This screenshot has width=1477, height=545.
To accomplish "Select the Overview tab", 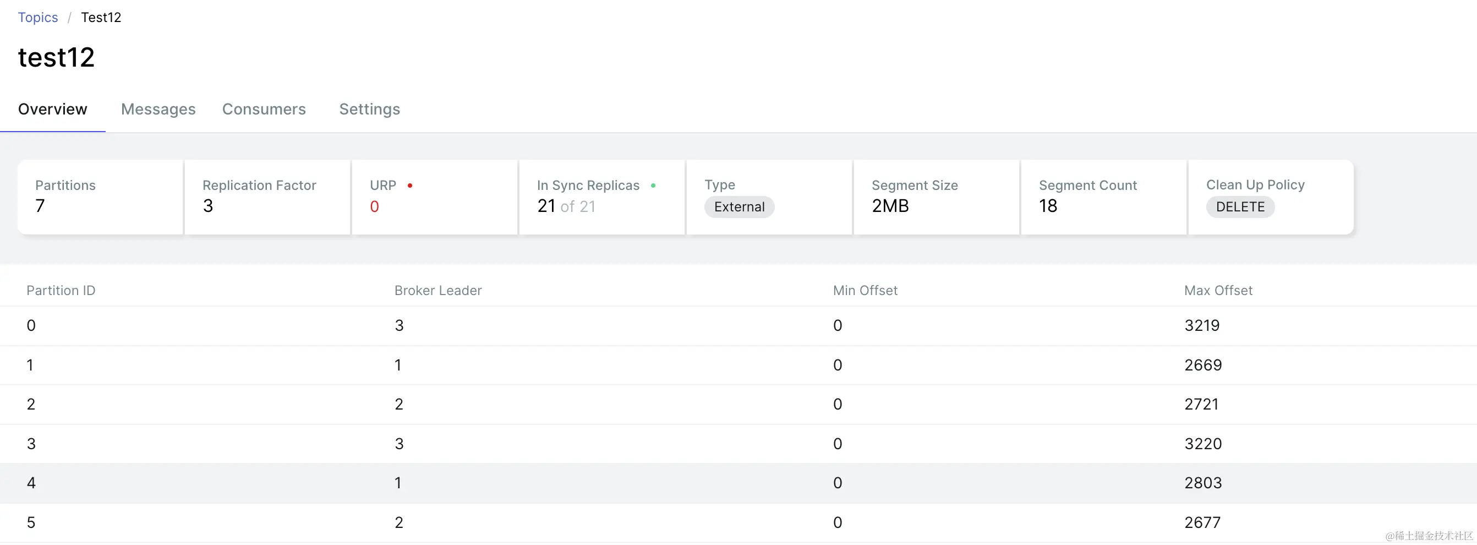I will (53, 109).
